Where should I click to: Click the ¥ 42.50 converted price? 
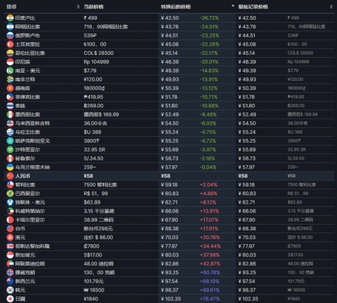[170, 18]
